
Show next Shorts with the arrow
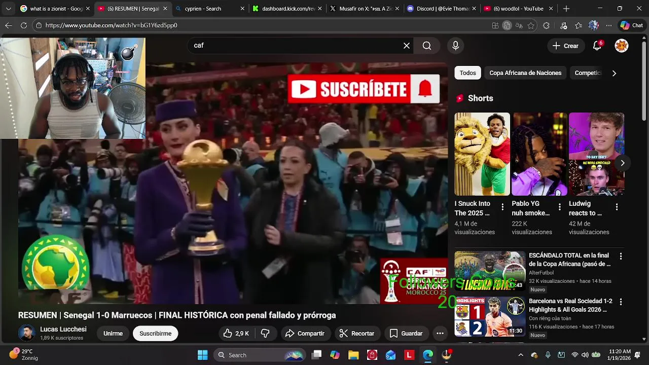pyautogui.click(x=622, y=163)
